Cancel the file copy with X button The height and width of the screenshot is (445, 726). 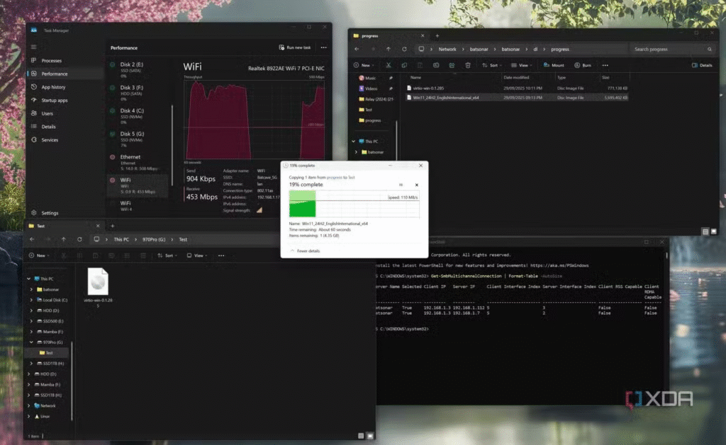coord(417,185)
